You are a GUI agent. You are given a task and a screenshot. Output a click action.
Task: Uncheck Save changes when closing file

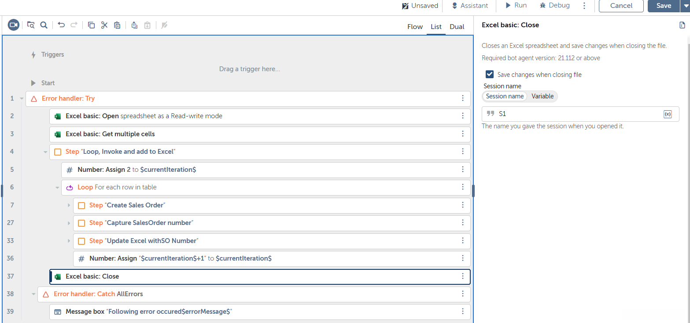[x=490, y=74]
